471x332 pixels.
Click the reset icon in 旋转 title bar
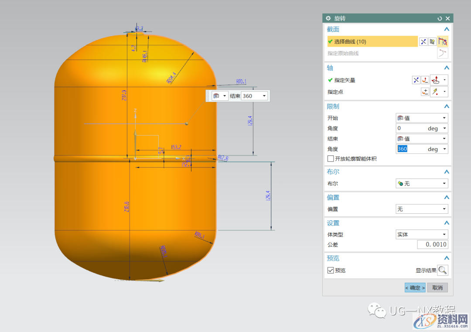click(440, 18)
